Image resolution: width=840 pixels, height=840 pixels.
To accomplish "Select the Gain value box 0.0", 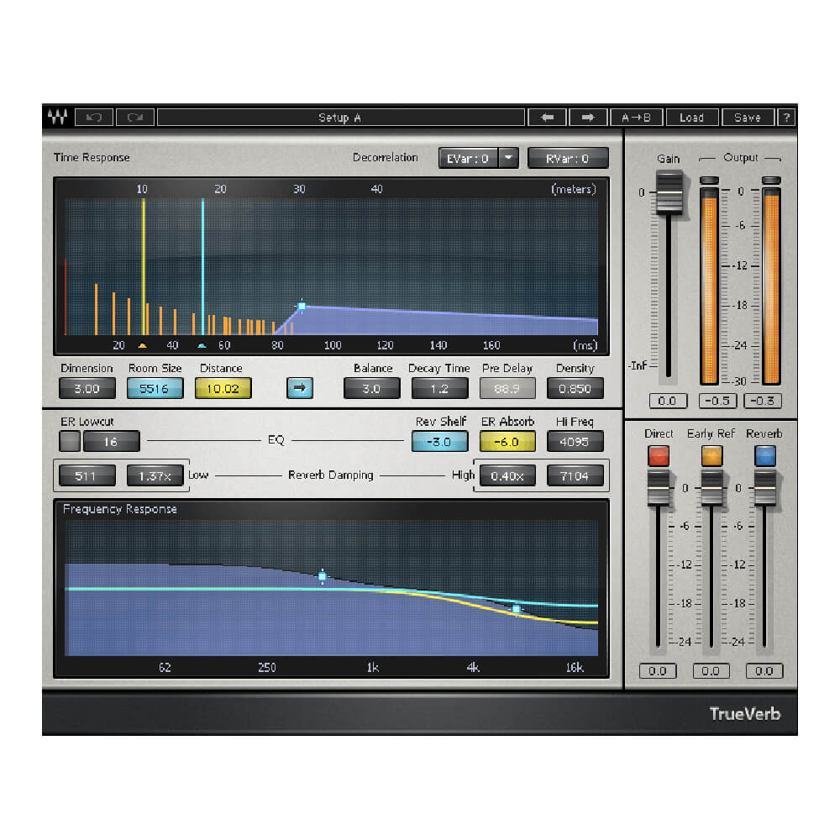I will click(668, 401).
